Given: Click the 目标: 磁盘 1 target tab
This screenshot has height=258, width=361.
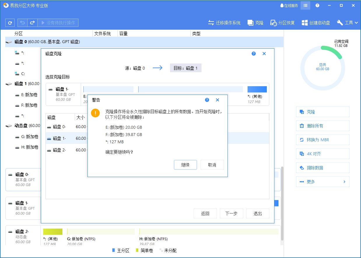Looking at the screenshot, I should (185, 68).
